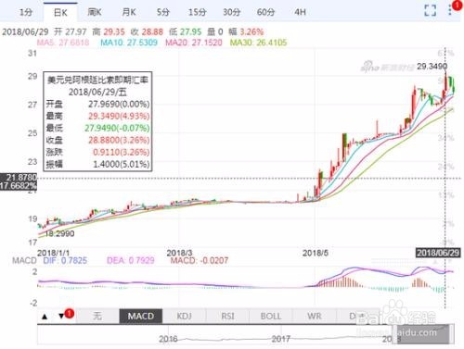Switch to the 60分 interval tab
Image resolution: width=464 pixels, height=349 pixels.
[x=265, y=12]
